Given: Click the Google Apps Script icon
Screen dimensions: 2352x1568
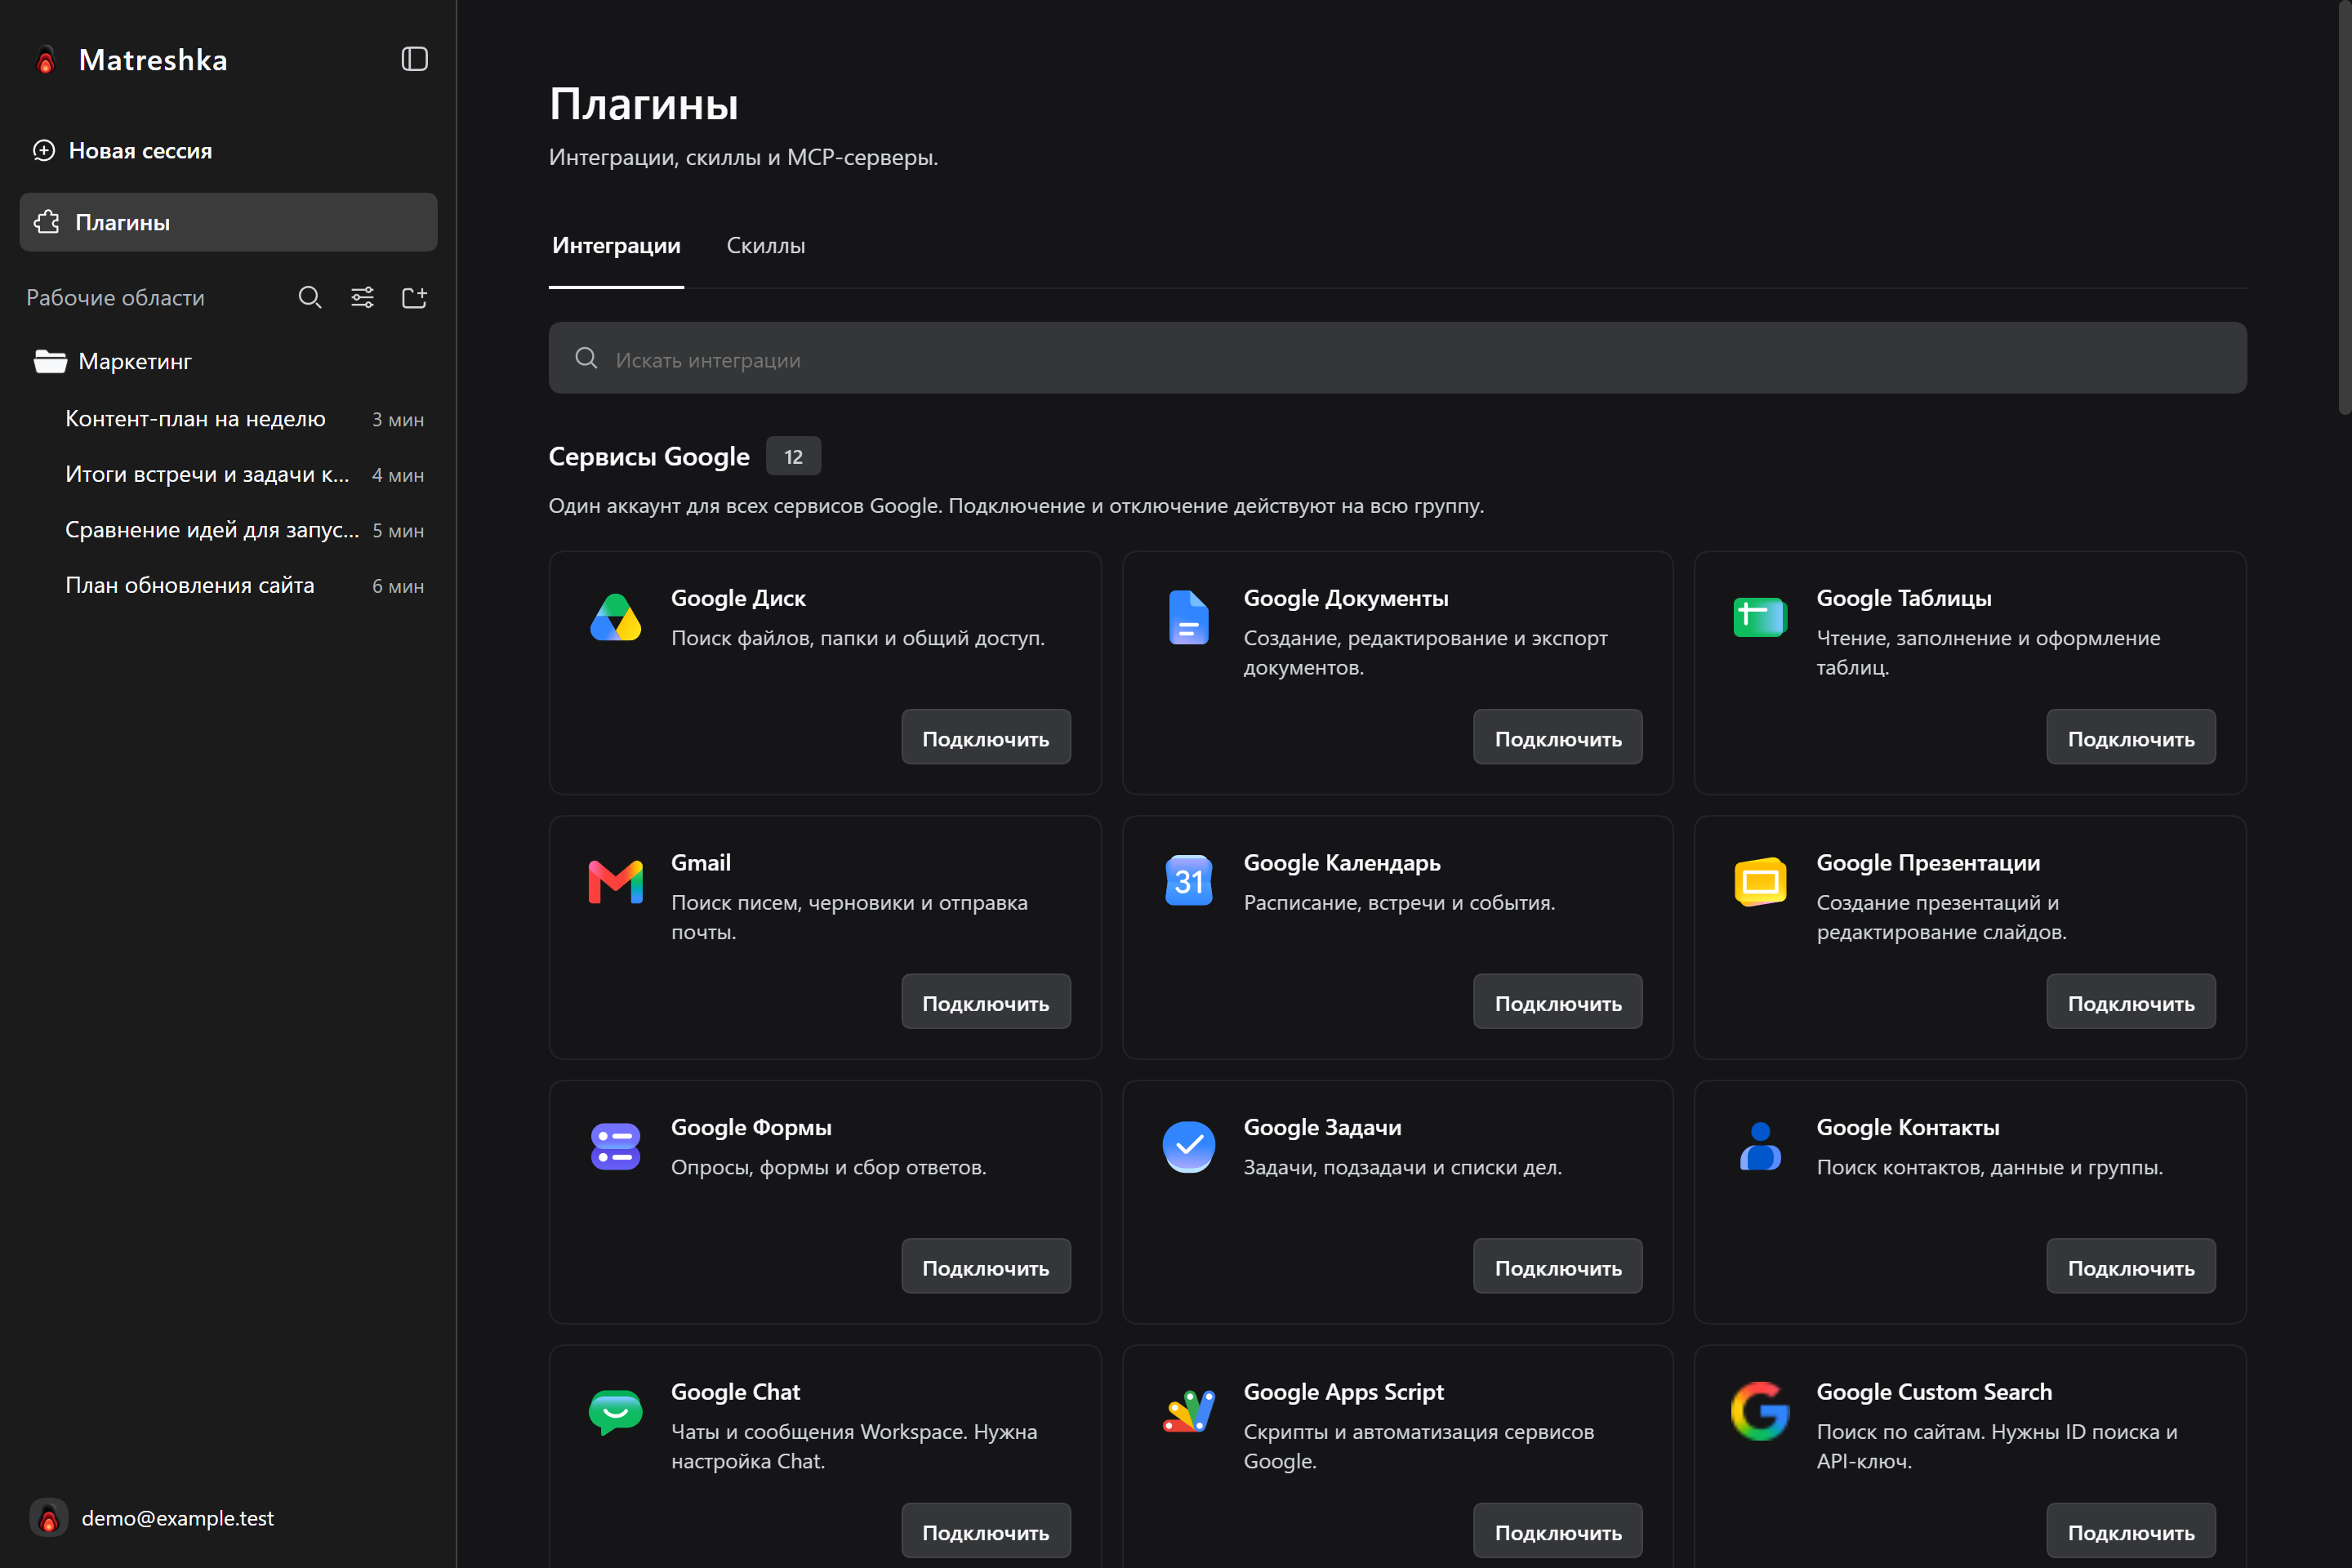Looking at the screenshot, I should 1188,1411.
